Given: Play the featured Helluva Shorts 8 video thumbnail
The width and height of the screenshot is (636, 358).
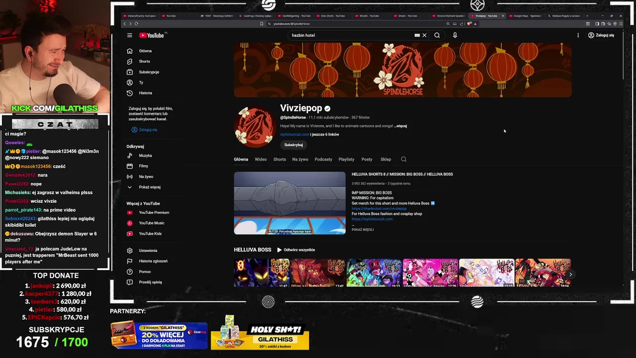Looking at the screenshot, I should coord(290,203).
